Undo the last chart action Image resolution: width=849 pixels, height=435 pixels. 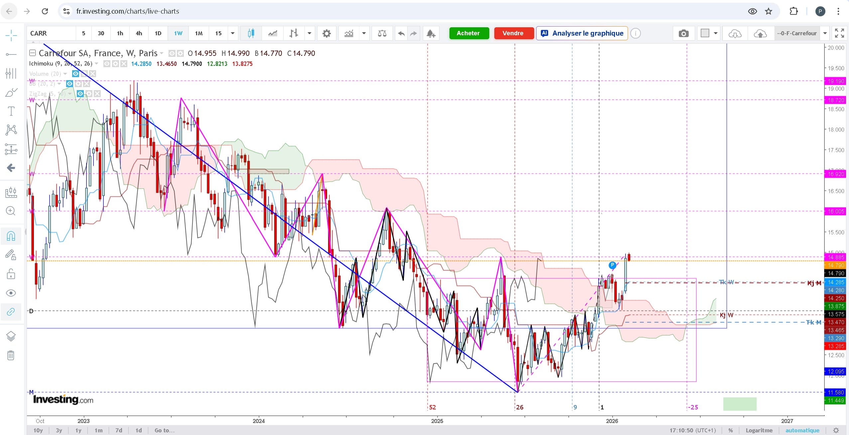pyautogui.click(x=401, y=33)
